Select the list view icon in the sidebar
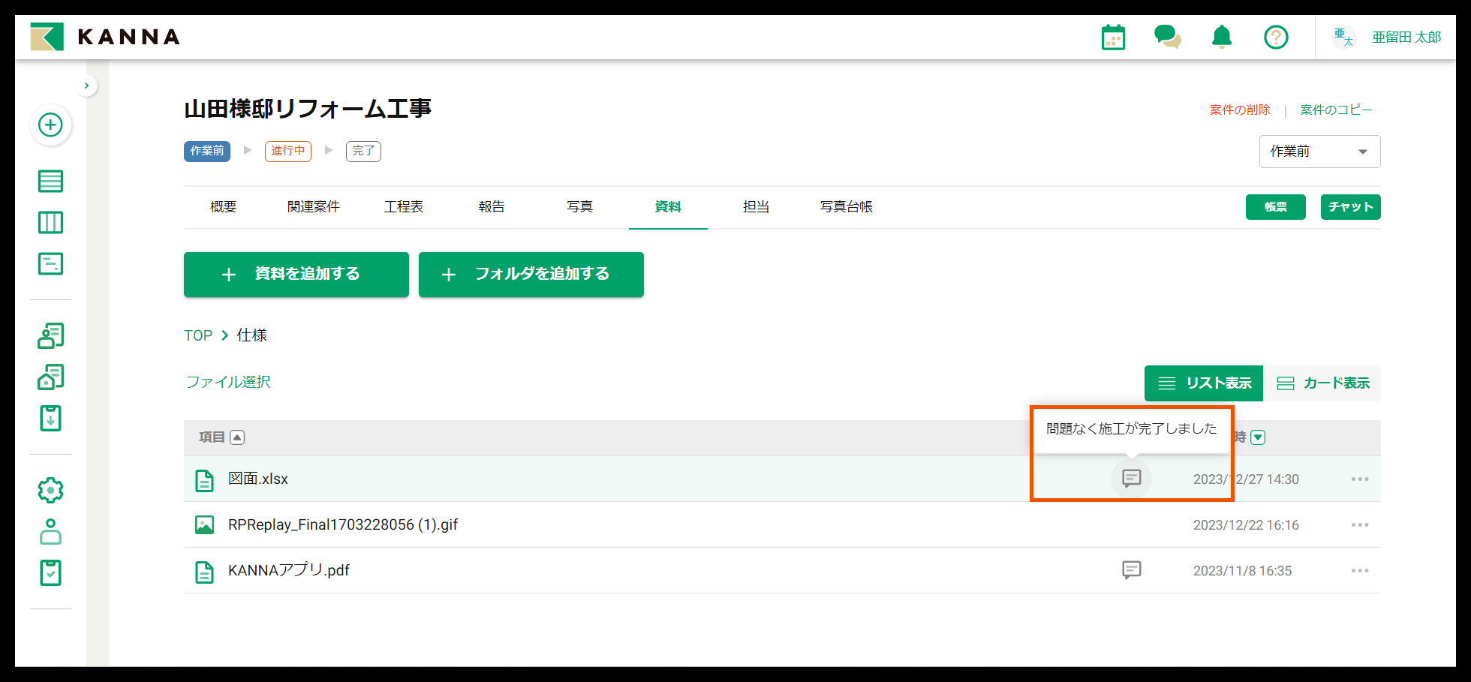This screenshot has width=1471, height=682. (50, 181)
